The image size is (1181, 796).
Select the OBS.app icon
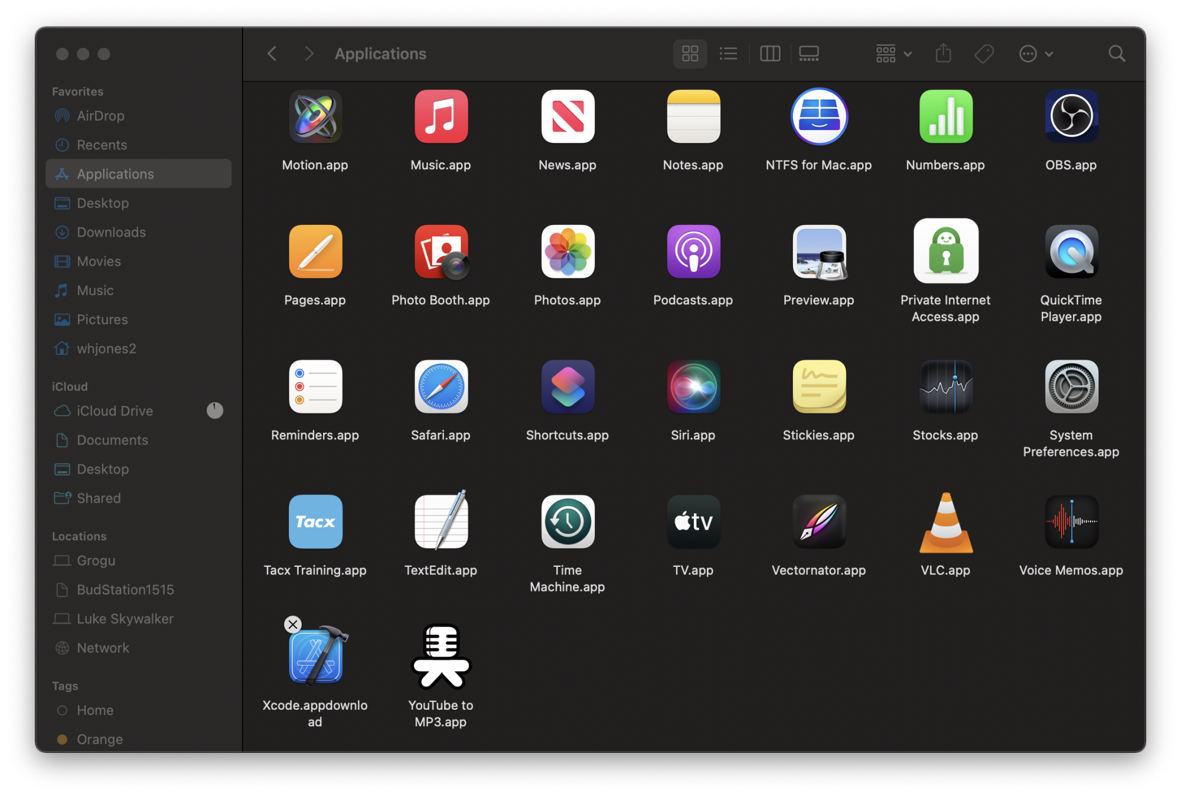[1071, 116]
